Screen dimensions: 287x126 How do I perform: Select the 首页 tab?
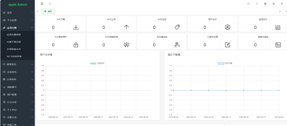point(48,11)
